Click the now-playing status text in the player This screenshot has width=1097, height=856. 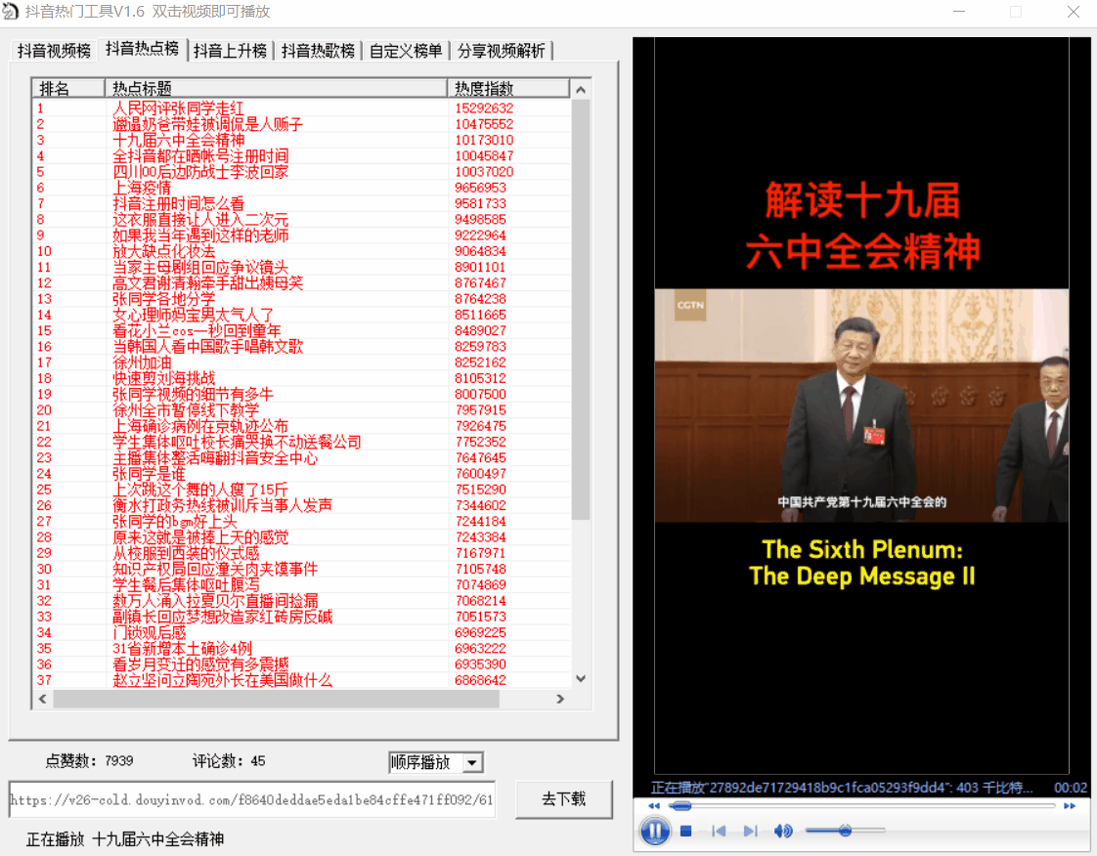pyautogui.click(x=843, y=789)
